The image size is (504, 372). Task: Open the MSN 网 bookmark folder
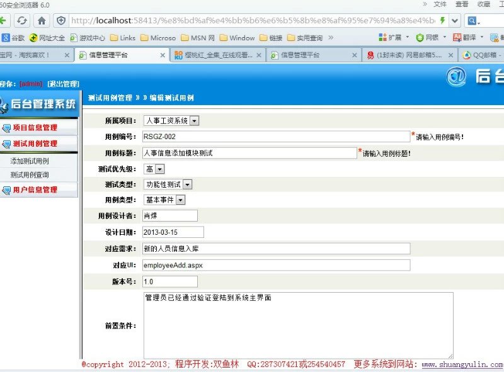tap(198, 38)
